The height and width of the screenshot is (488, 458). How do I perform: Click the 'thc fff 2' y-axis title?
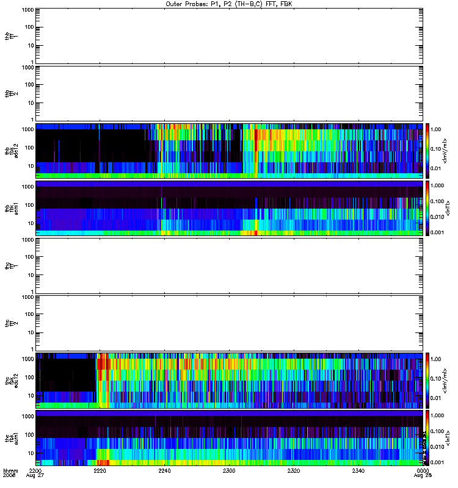point(12,323)
